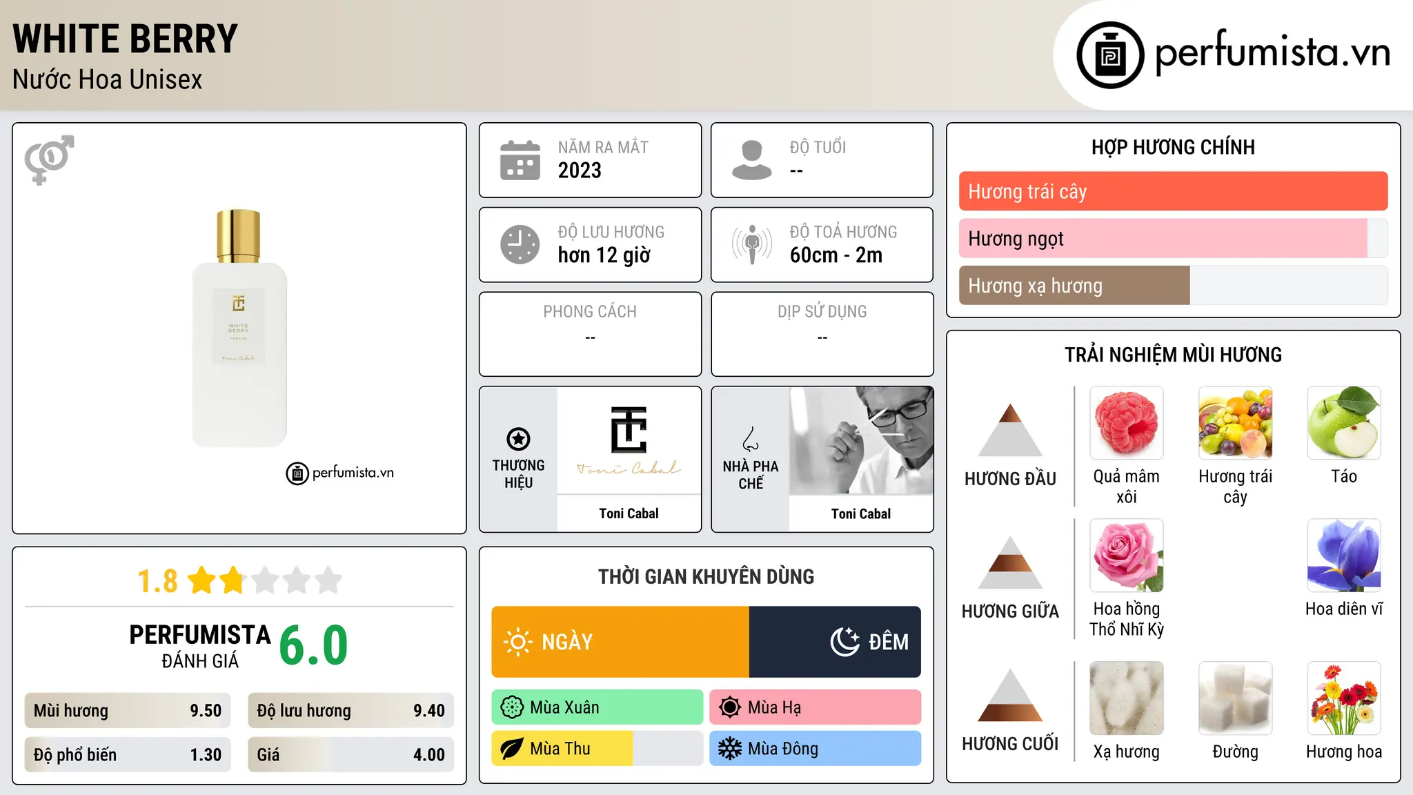The image size is (1413, 795).
Task: Click the fifth grey rating star
Action: pyautogui.click(x=328, y=580)
